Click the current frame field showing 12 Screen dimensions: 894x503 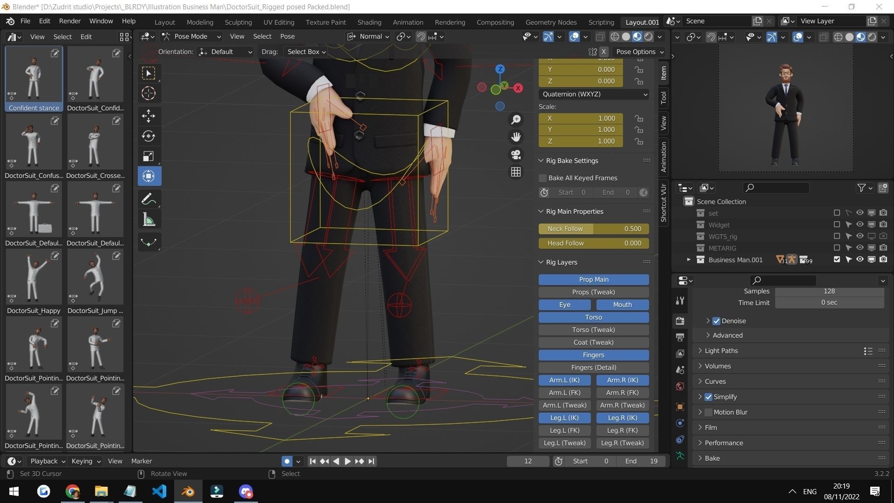click(528, 461)
